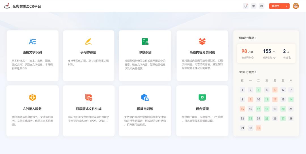
Task: Click the help question mark in header
Action: [x=262, y=6]
